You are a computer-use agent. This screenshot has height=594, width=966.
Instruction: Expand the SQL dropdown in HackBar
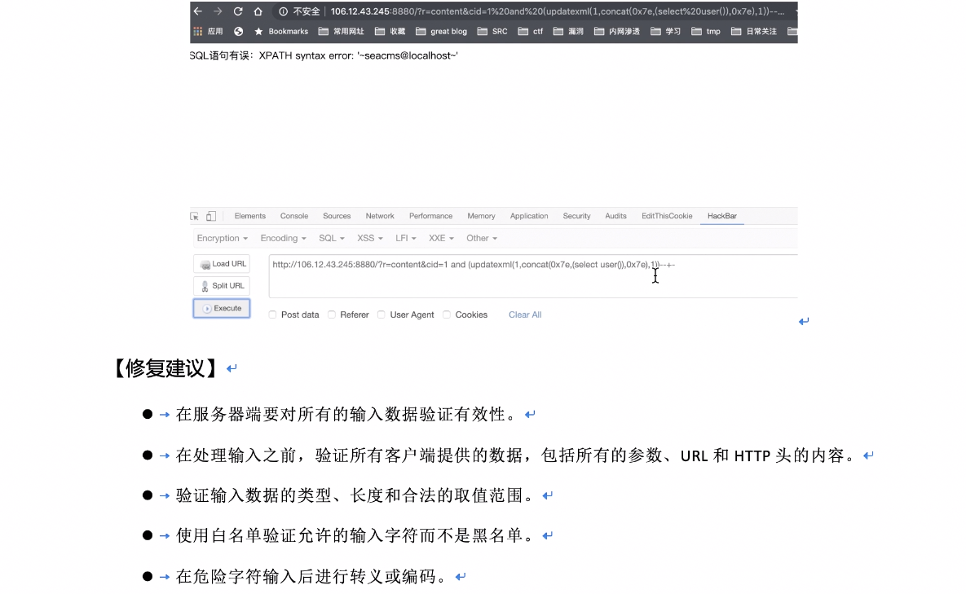331,239
